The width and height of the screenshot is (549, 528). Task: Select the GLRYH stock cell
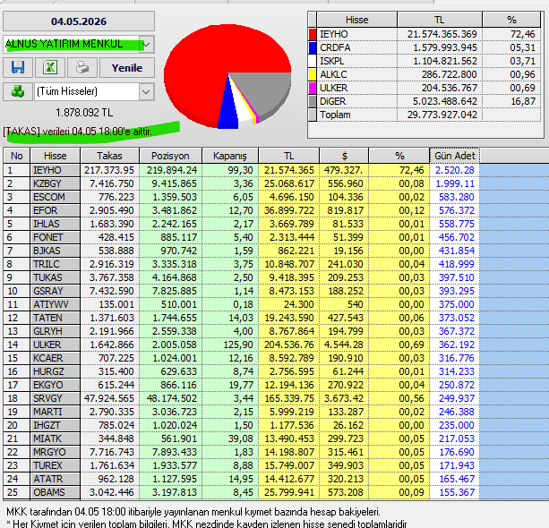55,331
